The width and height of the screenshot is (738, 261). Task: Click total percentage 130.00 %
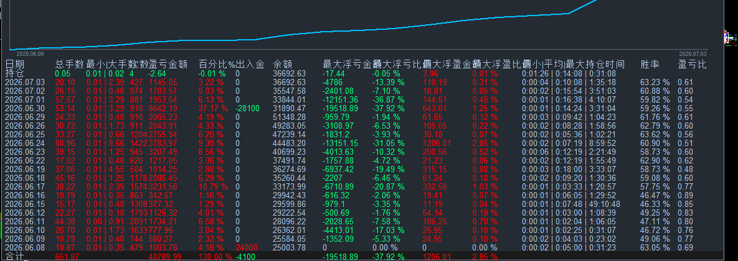(215, 257)
